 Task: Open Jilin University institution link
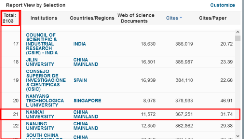40,62
